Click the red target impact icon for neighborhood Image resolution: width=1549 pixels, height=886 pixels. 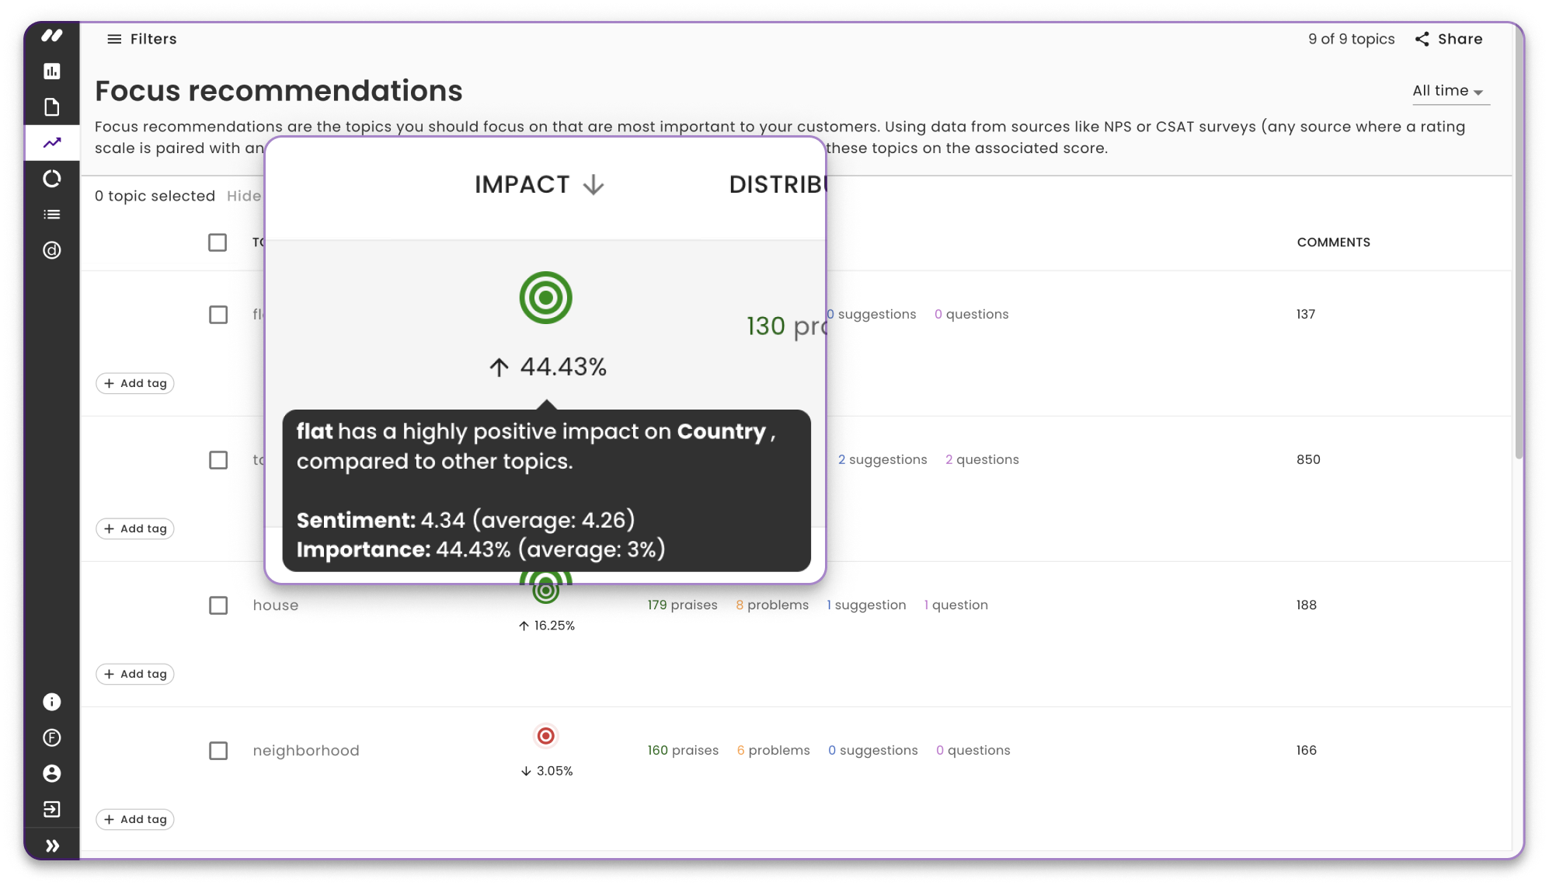pyautogui.click(x=546, y=735)
